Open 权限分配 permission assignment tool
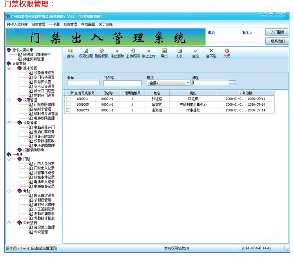The height and width of the screenshot is (261, 294). 86,51
